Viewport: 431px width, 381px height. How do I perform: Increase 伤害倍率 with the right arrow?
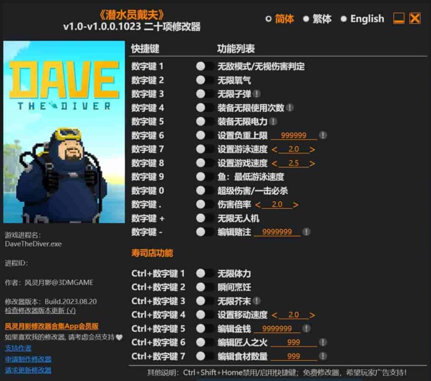pos(295,204)
